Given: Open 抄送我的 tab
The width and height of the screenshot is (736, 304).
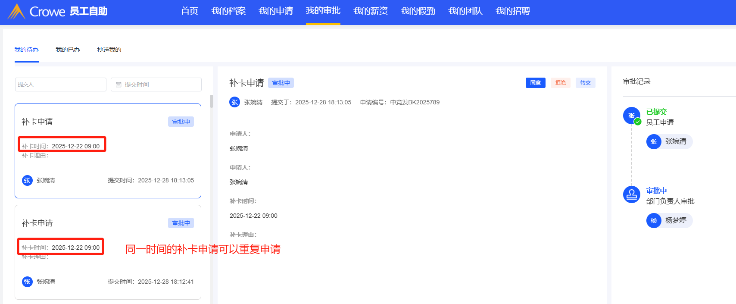Looking at the screenshot, I should click(109, 50).
